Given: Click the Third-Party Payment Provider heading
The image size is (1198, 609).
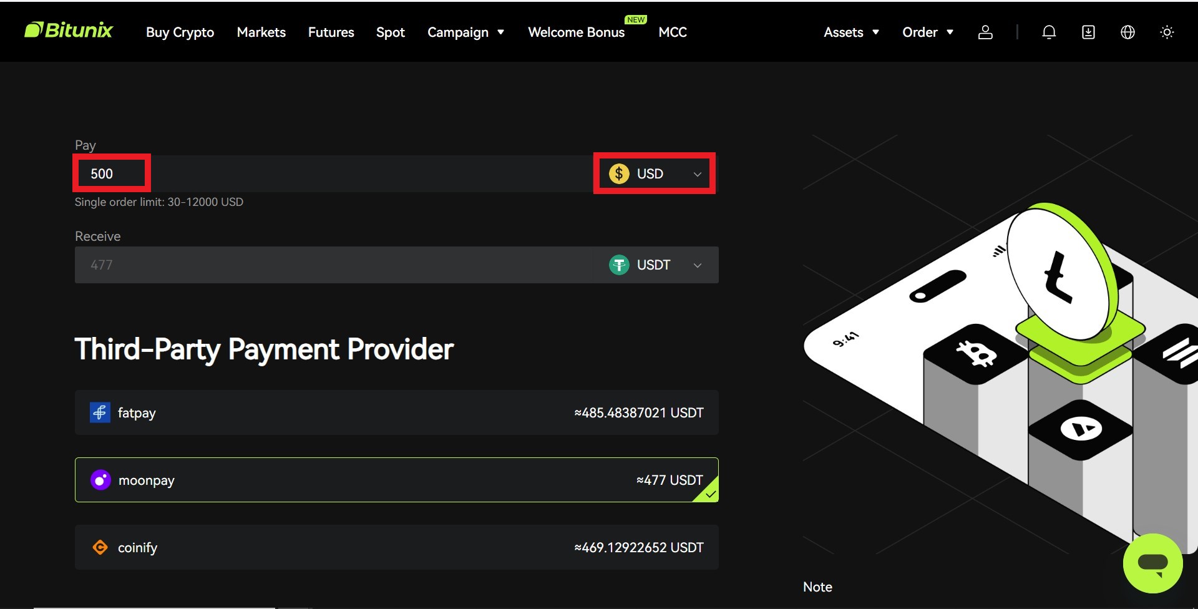Looking at the screenshot, I should pyautogui.click(x=264, y=349).
